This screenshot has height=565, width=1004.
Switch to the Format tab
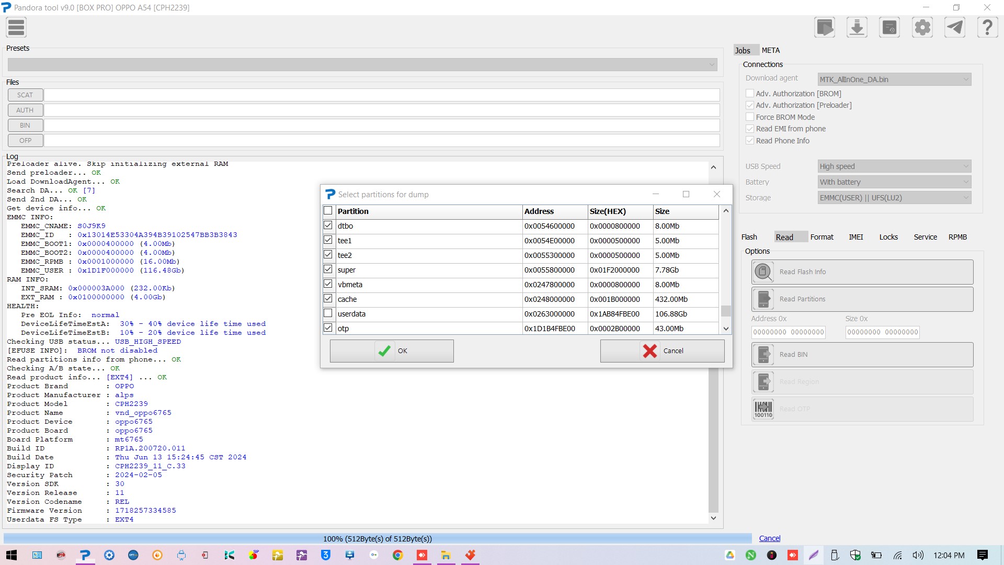[x=822, y=237]
